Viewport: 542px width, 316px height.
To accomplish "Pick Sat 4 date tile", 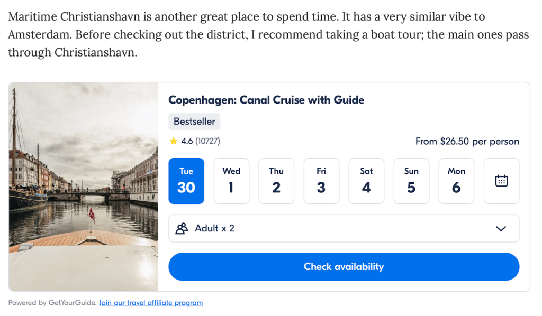I will coord(366,181).
